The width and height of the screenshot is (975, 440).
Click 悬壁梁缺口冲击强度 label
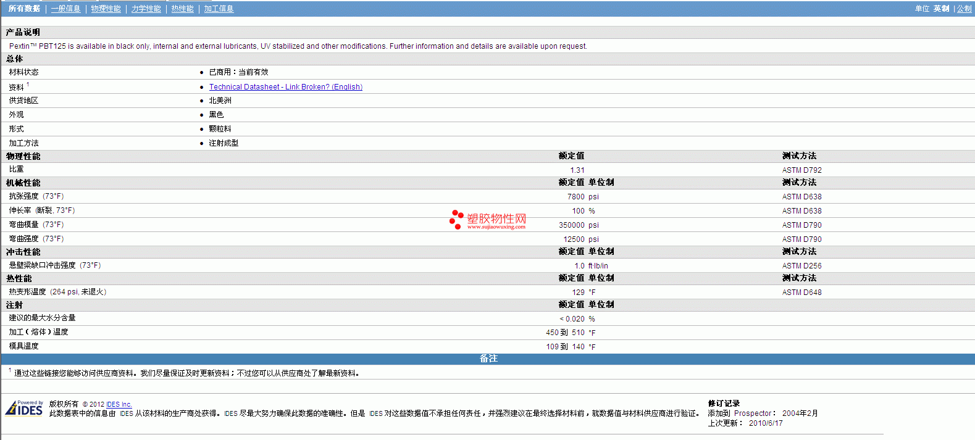tap(54, 265)
